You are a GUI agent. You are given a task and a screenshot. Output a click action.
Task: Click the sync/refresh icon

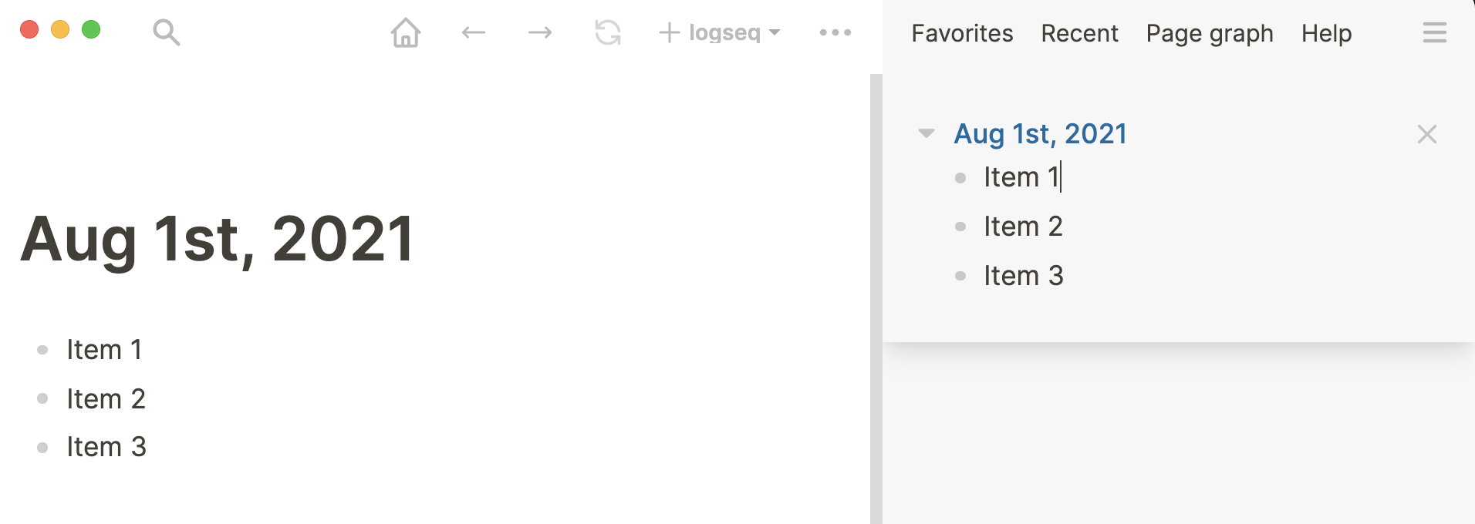(608, 32)
